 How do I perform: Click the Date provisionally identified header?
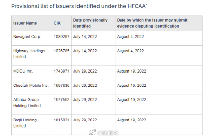tap(90, 23)
